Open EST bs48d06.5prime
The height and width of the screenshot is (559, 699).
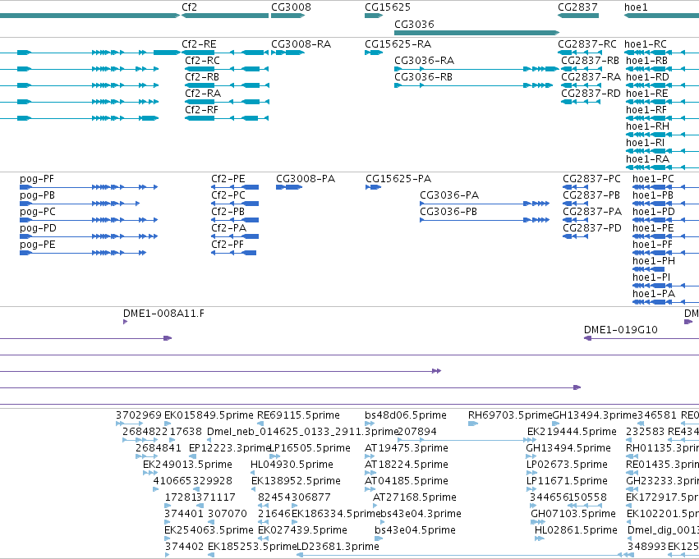tap(405, 415)
